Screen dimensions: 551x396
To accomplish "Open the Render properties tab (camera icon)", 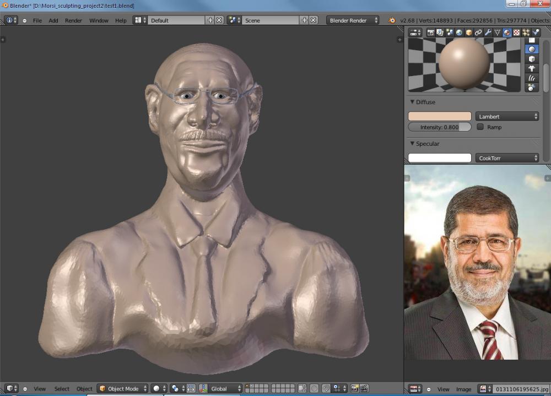I will point(431,32).
